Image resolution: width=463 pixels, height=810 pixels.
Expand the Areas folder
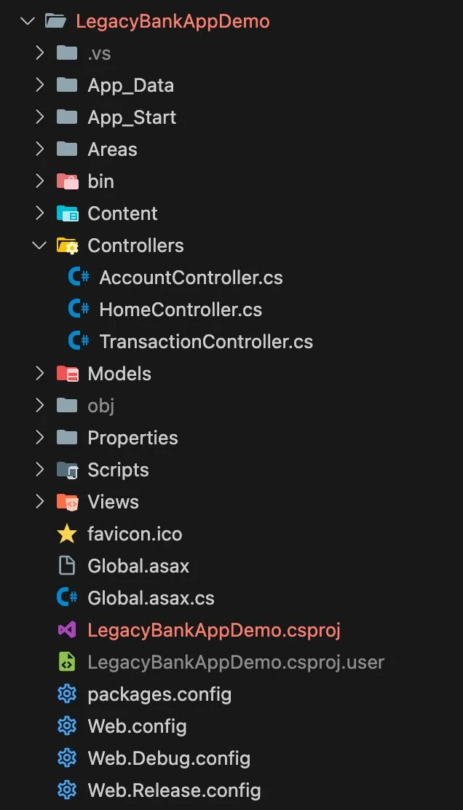pos(39,149)
